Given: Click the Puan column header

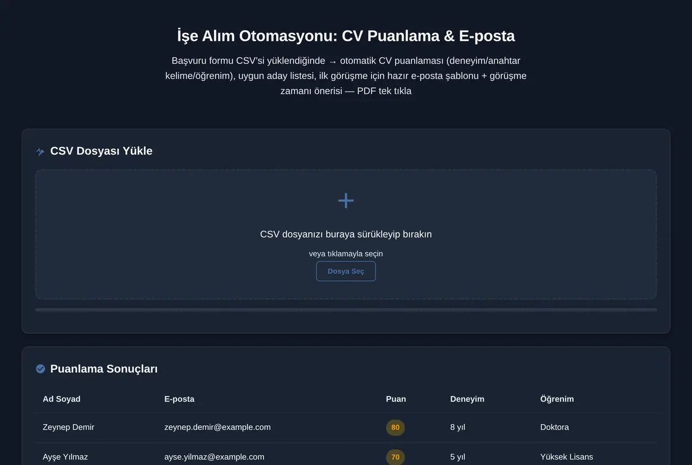Looking at the screenshot, I should pos(396,399).
